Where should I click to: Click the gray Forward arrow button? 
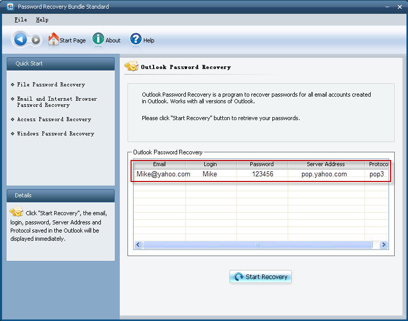[x=35, y=40]
